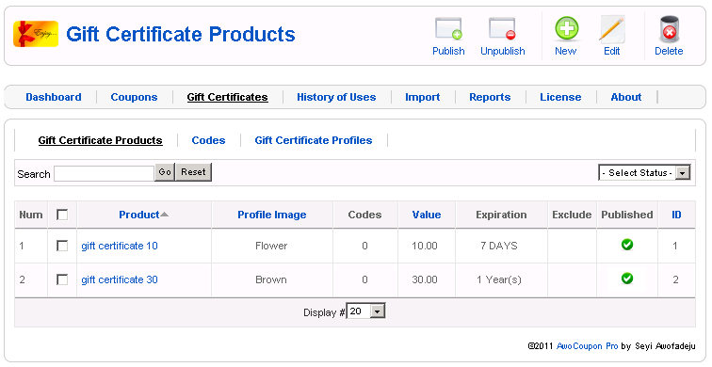
Task: Open the Reports menu tab
Action: click(490, 97)
